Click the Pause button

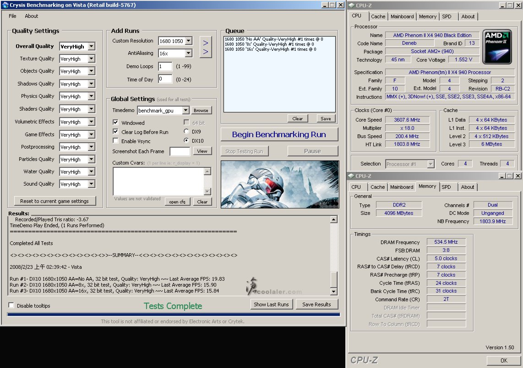coord(312,151)
